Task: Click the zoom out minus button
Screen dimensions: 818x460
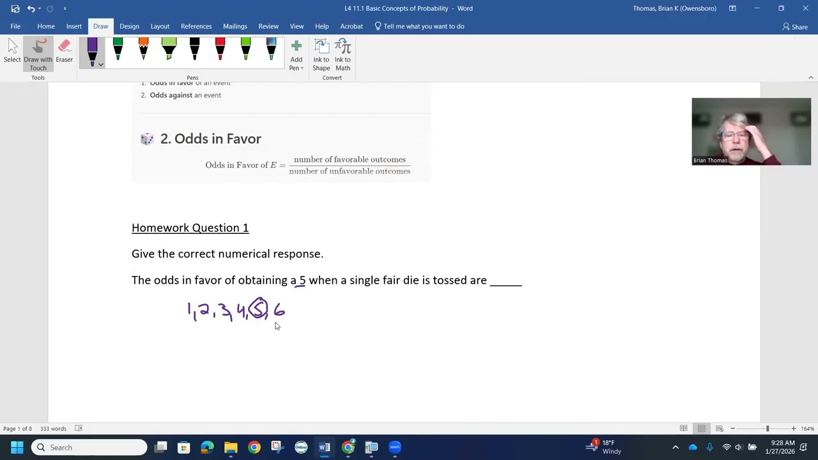Action: coord(732,429)
